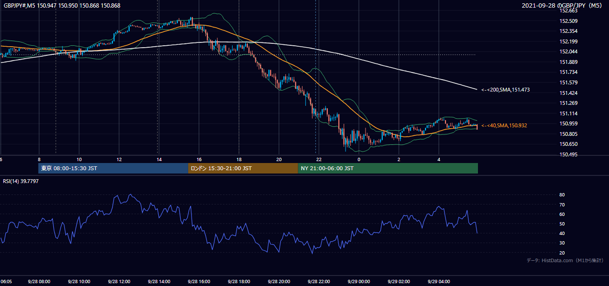Click hour tick 14 under price chart

159,159
